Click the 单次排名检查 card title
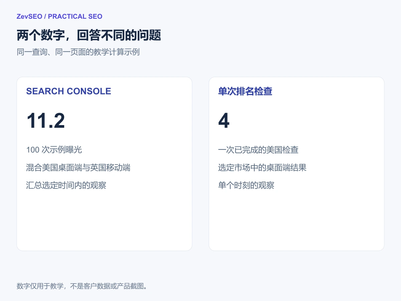This screenshot has height=301, width=401. (x=245, y=91)
